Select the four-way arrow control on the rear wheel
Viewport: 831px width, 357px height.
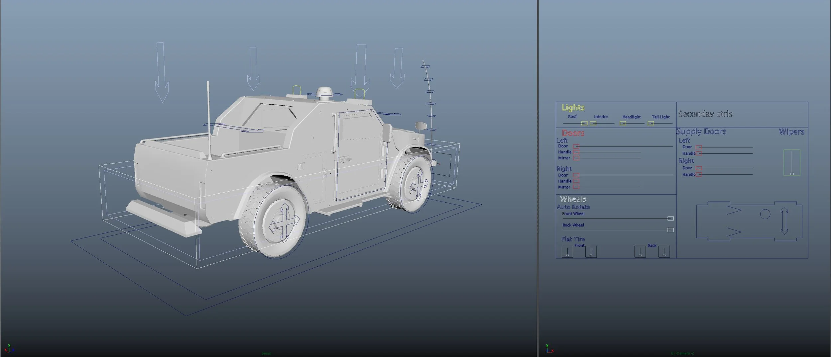coord(284,222)
